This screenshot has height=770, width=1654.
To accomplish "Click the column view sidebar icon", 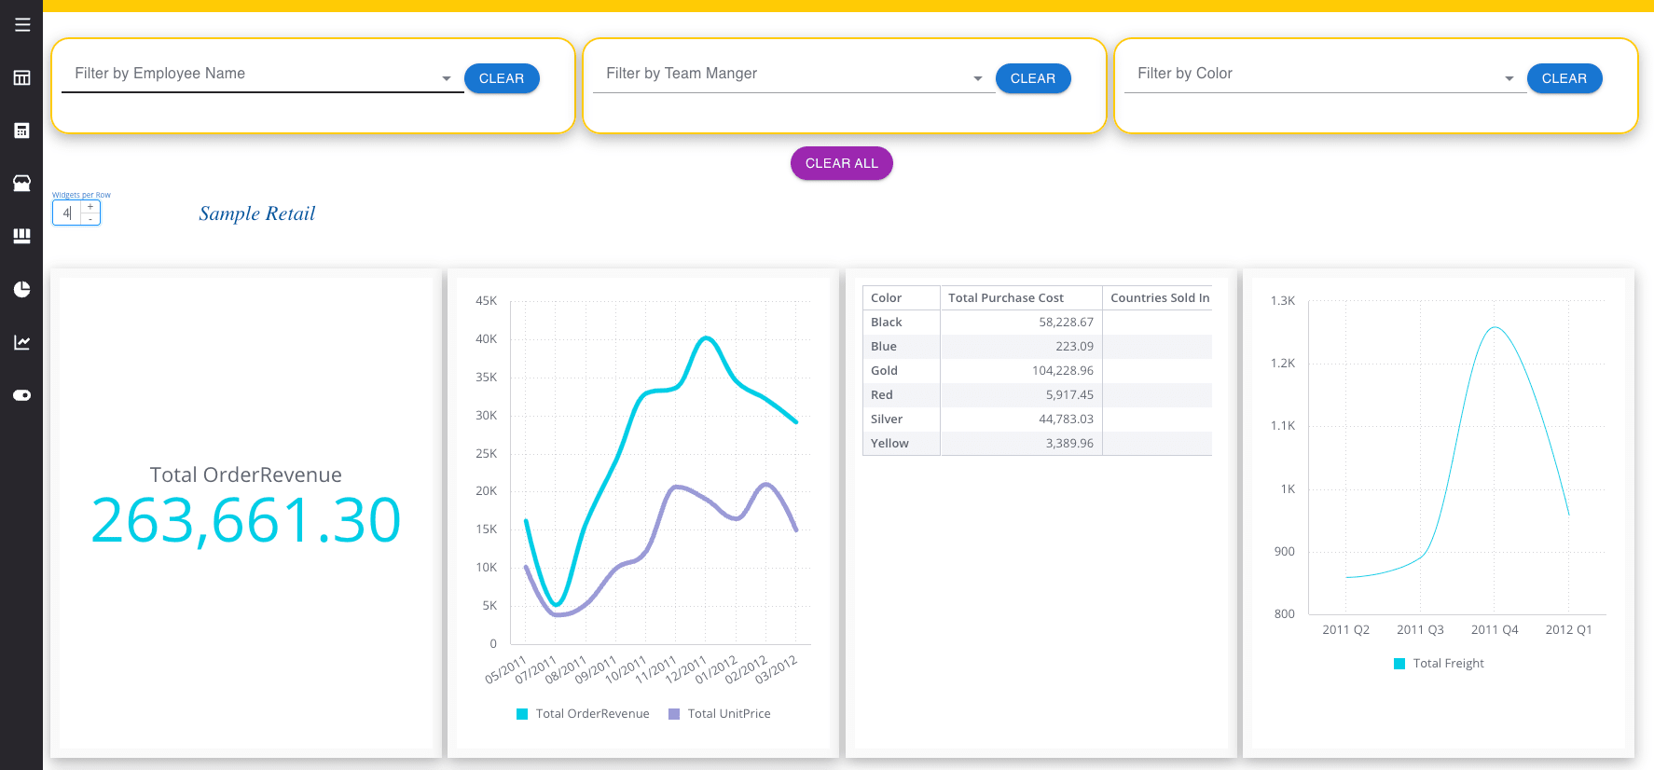I will point(22,236).
